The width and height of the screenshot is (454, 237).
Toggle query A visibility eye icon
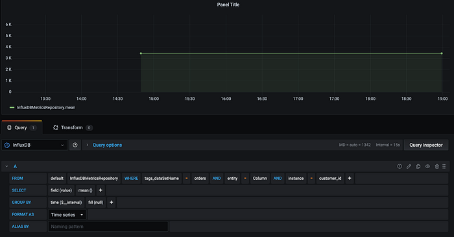[427, 166]
